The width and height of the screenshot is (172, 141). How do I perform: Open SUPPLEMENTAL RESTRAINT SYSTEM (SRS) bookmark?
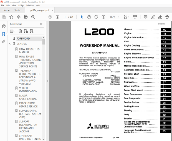pos(30,114)
